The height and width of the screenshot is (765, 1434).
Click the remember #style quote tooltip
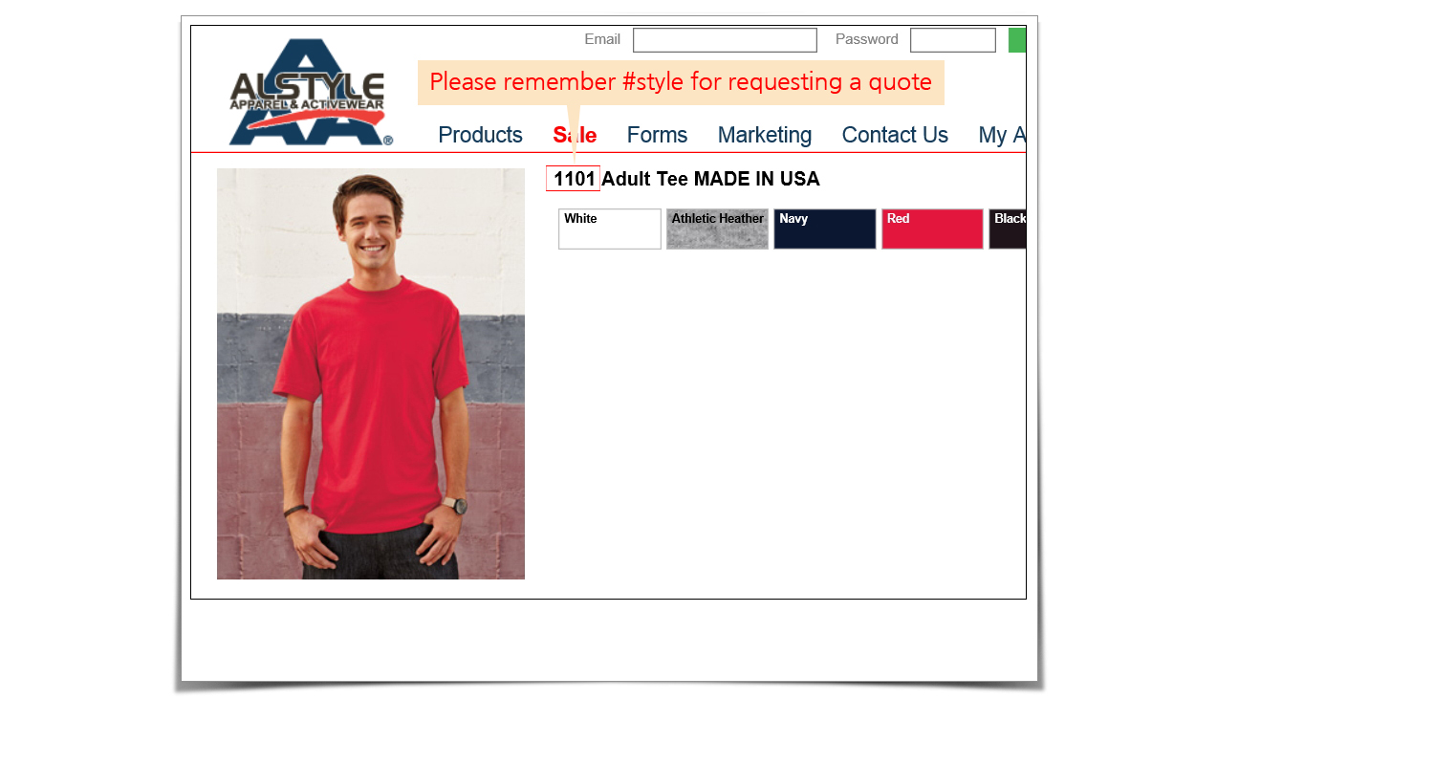pos(681,82)
